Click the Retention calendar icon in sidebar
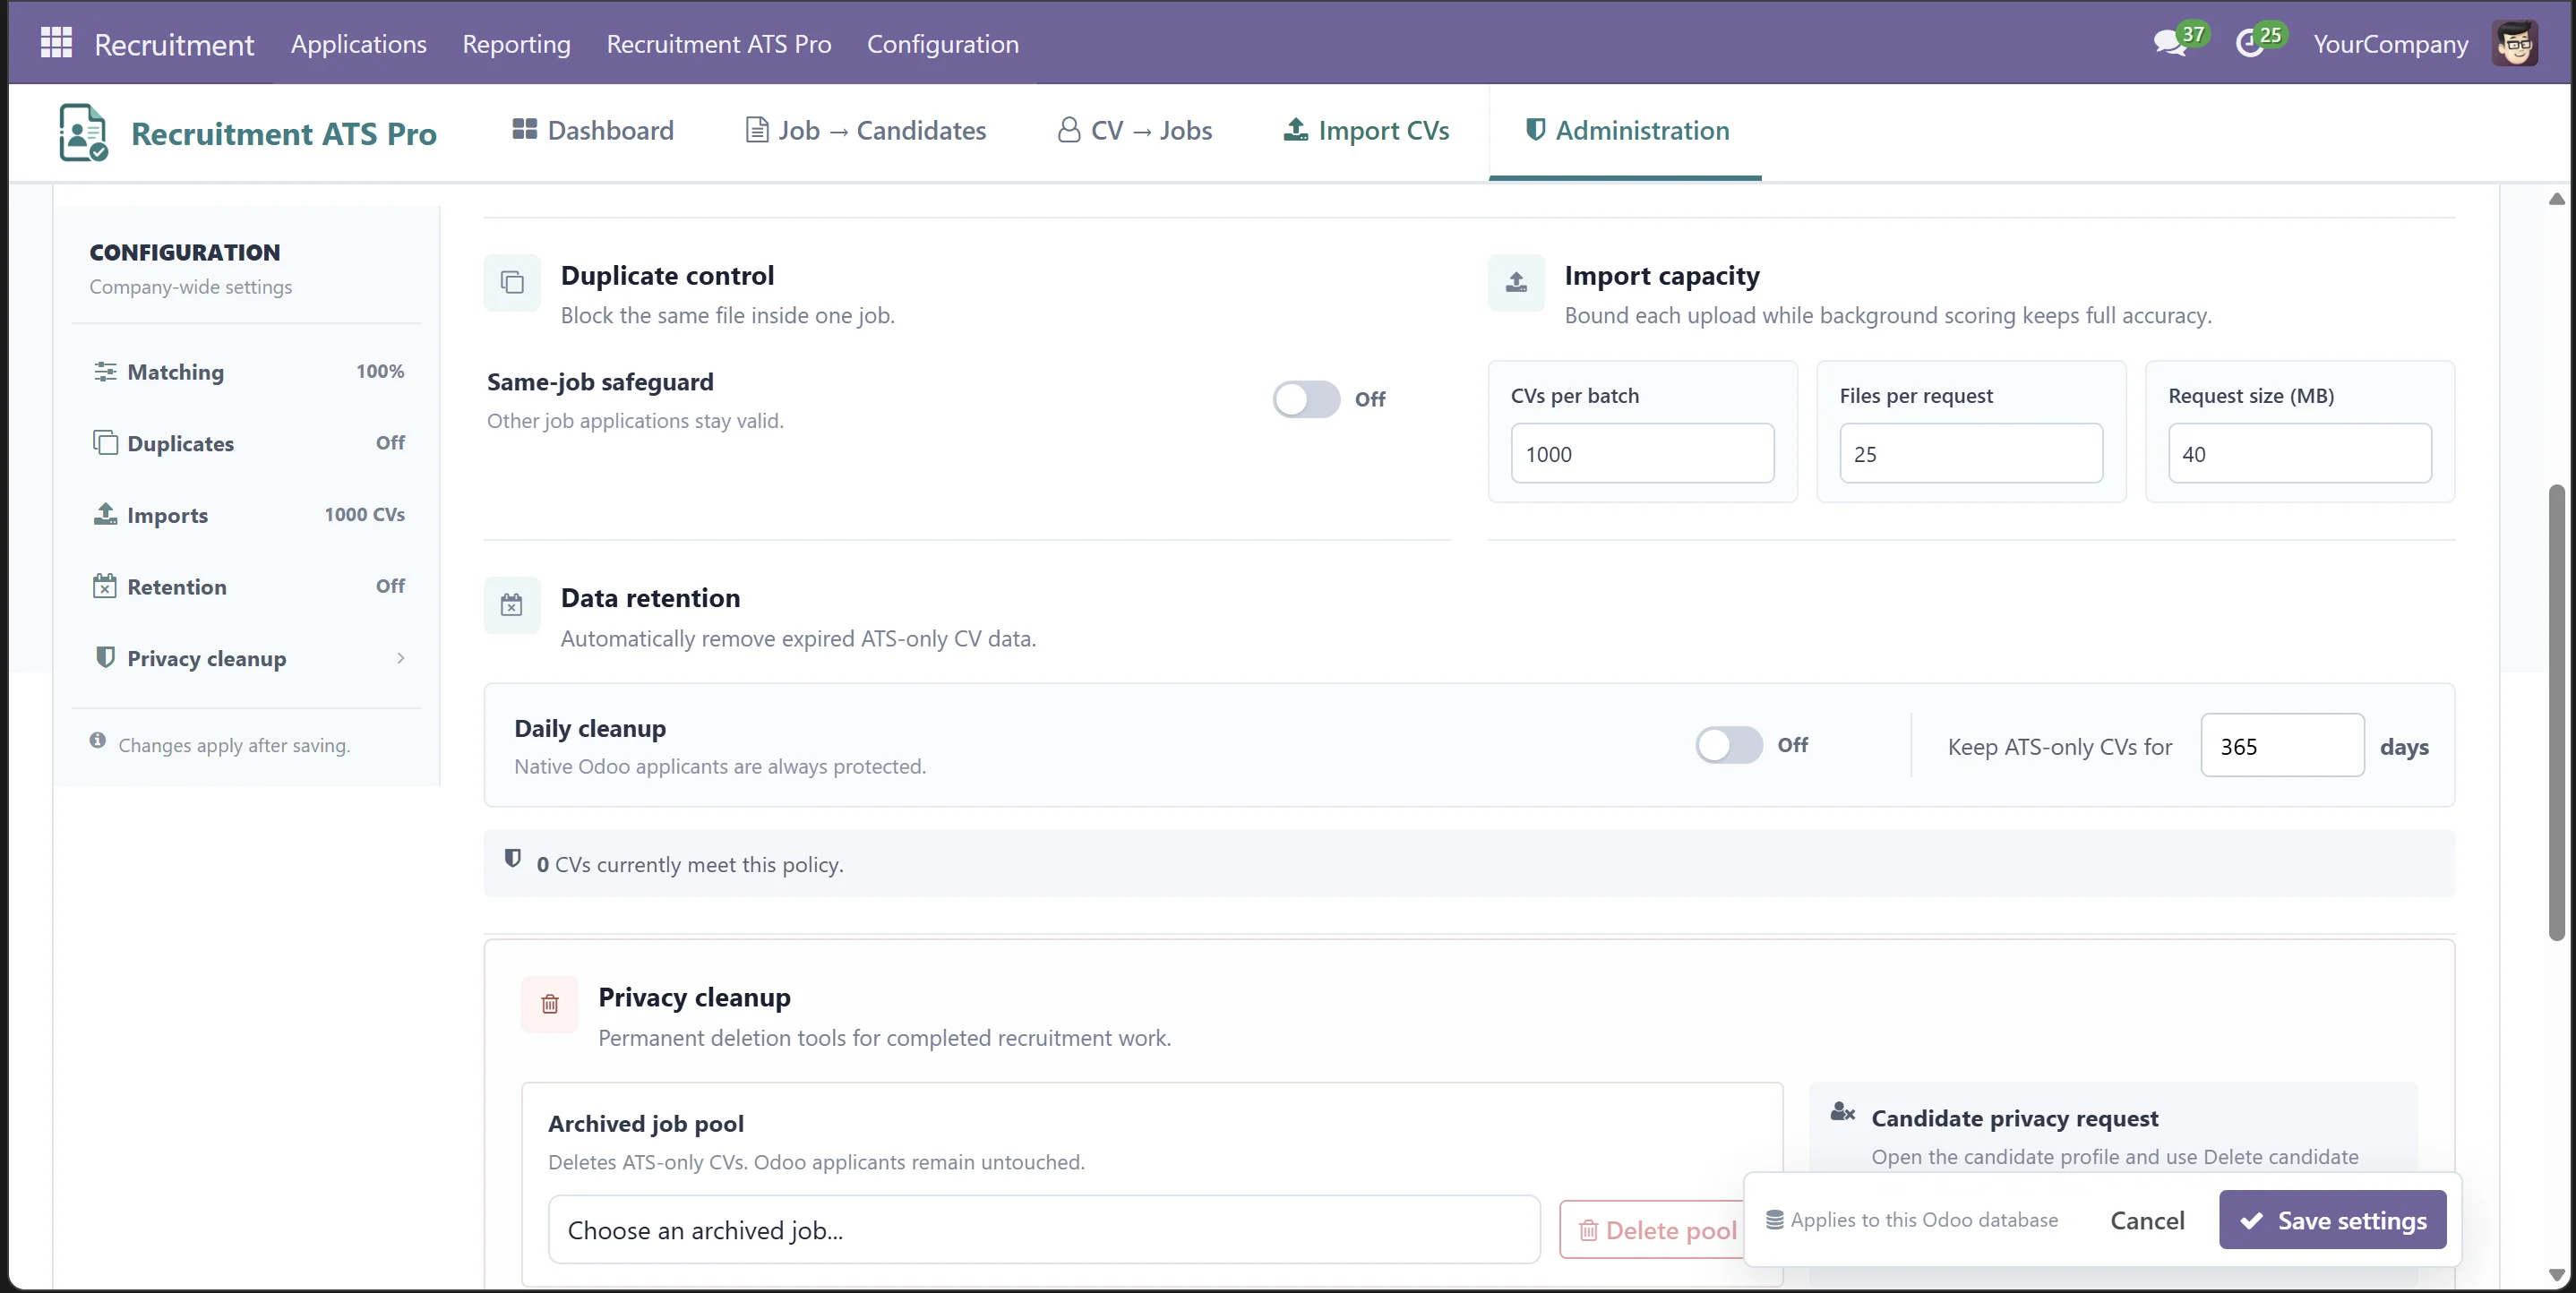Image resolution: width=2576 pixels, height=1293 pixels. [x=105, y=586]
